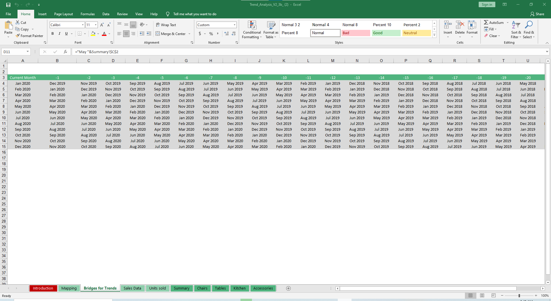Add a new sheet with plus icon
The width and height of the screenshot is (551, 301).
click(x=288, y=288)
